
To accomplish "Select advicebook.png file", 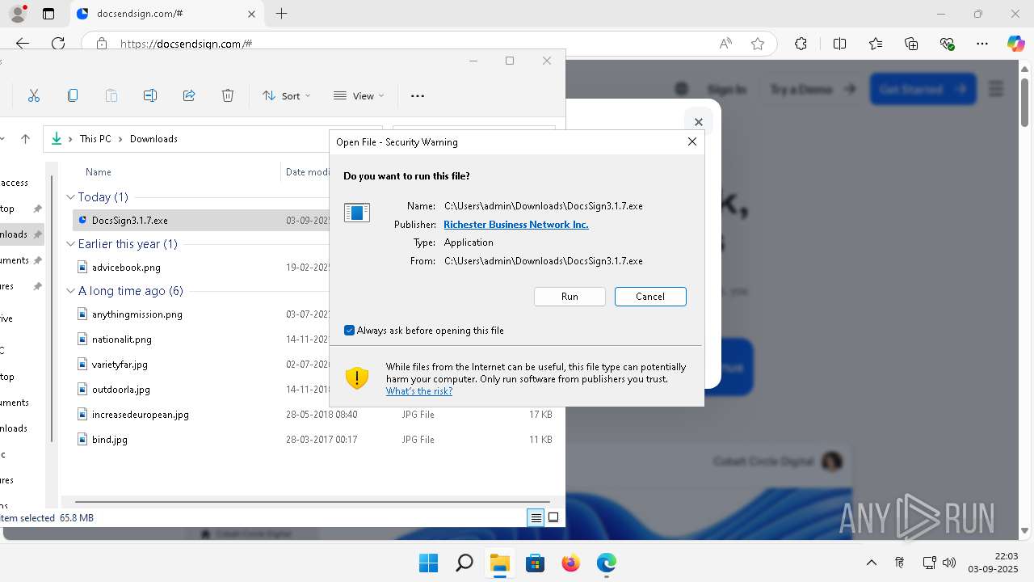I will [x=126, y=267].
